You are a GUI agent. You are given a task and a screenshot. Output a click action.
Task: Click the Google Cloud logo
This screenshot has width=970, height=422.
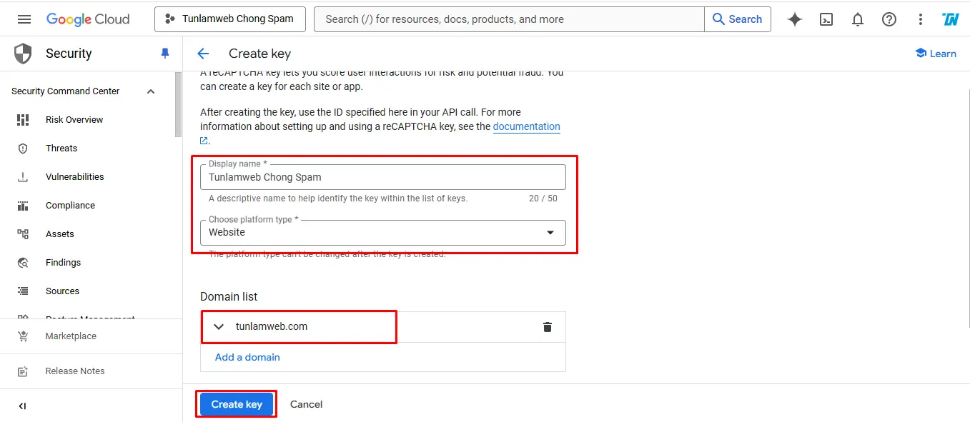[x=88, y=19]
